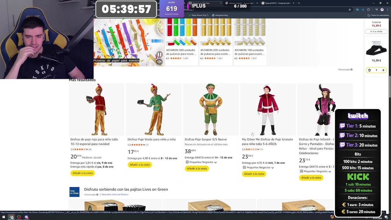Click 7TV extension icon in toolbar
Viewport: 391px width, 220px height.
click(357, 9)
